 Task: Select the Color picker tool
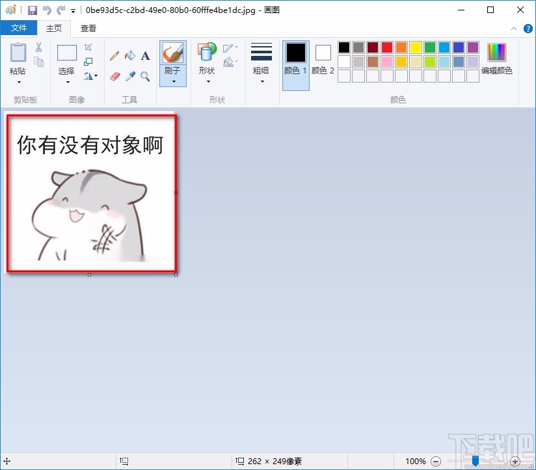point(129,76)
